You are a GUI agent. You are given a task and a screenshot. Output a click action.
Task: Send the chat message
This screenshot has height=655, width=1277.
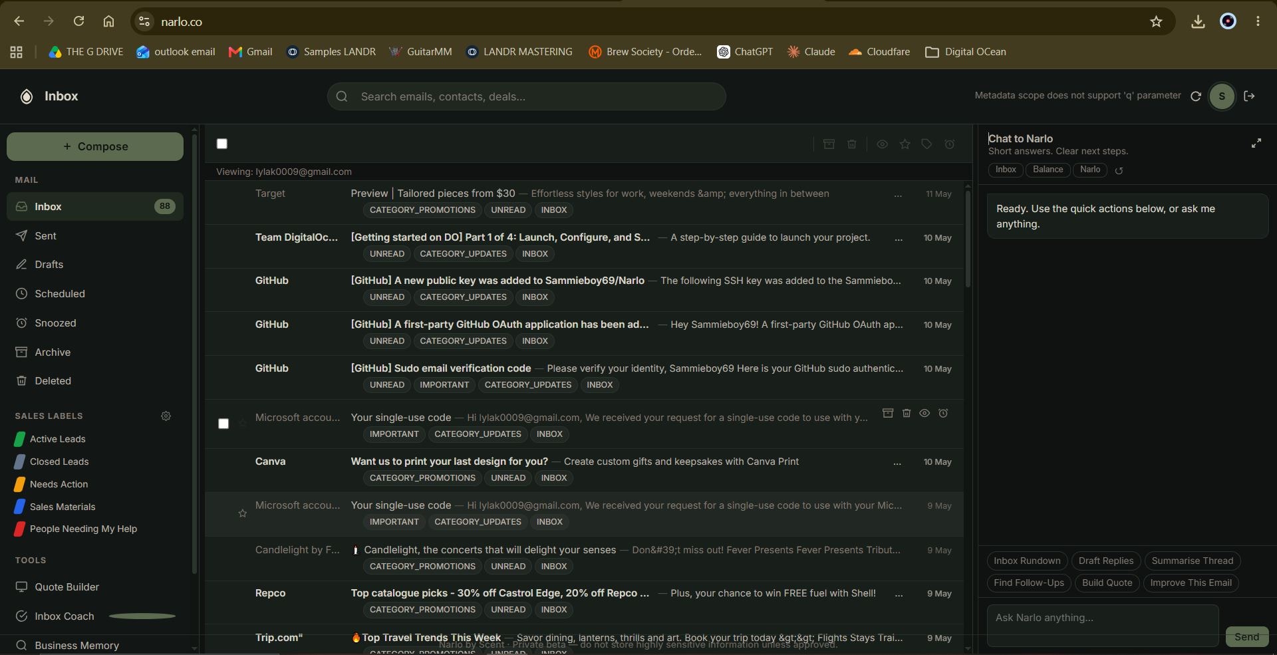pos(1246,637)
